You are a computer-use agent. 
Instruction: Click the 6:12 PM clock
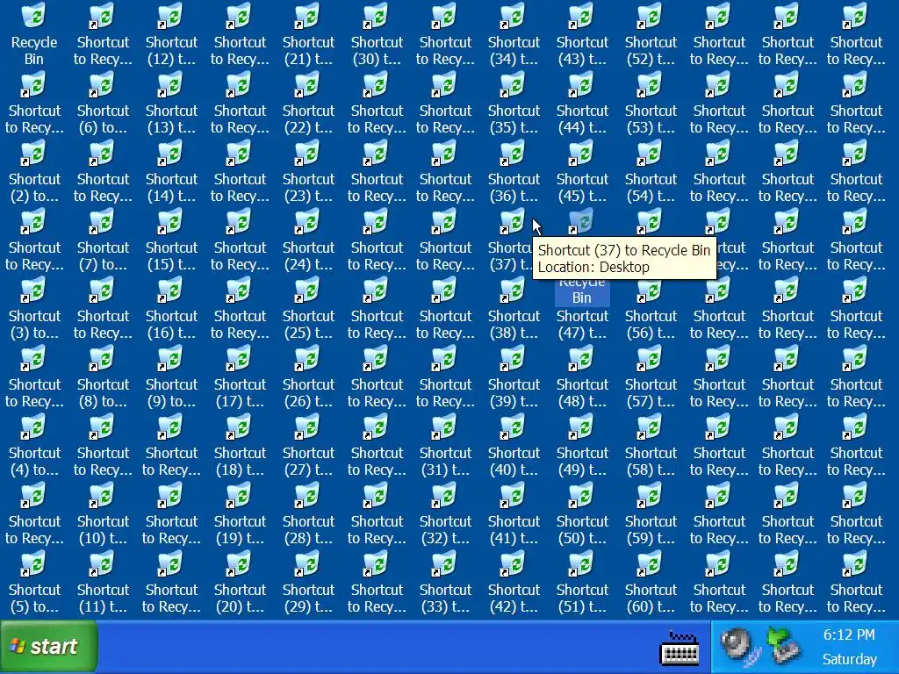point(849,635)
